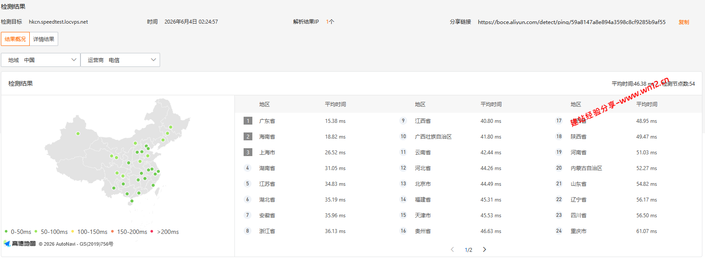Select the 重庆市 row

(x=624, y=231)
